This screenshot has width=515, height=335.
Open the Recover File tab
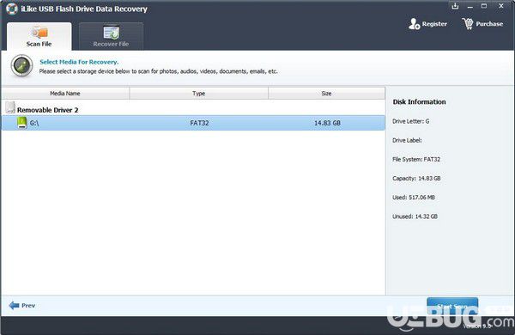coord(111,36)
